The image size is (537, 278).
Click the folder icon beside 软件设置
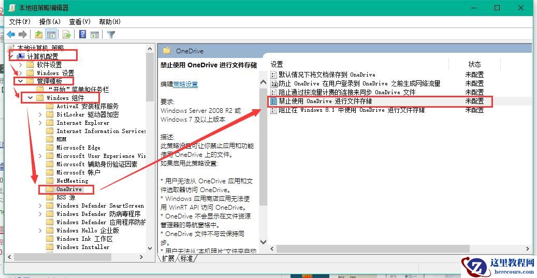(30, 65)
